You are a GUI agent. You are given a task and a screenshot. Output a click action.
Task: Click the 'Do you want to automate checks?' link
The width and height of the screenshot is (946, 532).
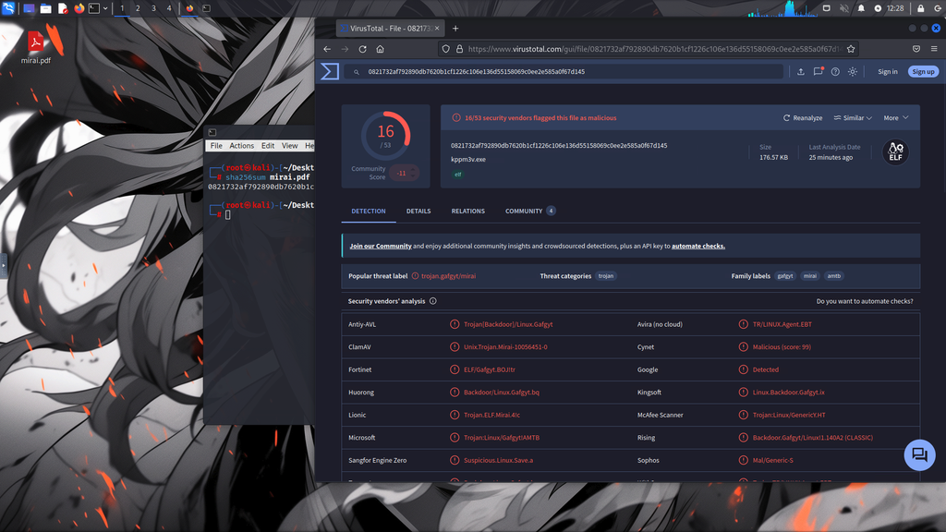(865, 301)
